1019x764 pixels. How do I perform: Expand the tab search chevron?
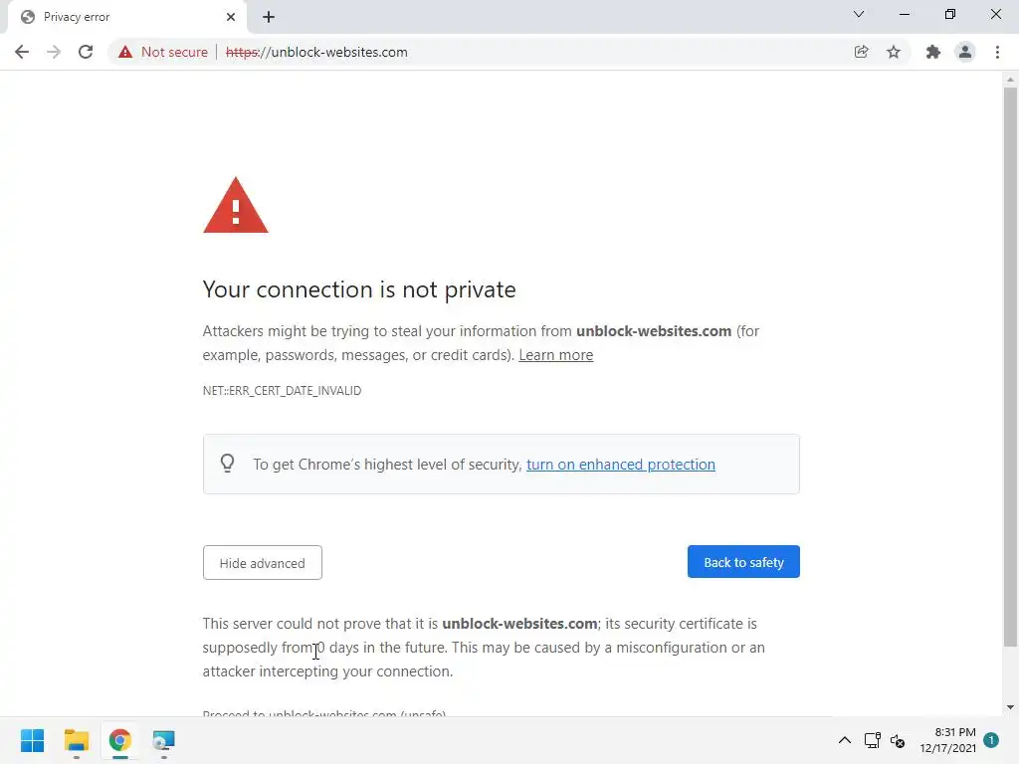click(859, 15)
